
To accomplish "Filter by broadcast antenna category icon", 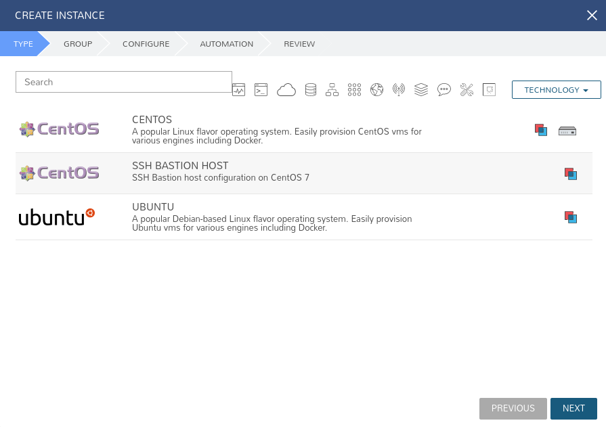I will (399, 89).
